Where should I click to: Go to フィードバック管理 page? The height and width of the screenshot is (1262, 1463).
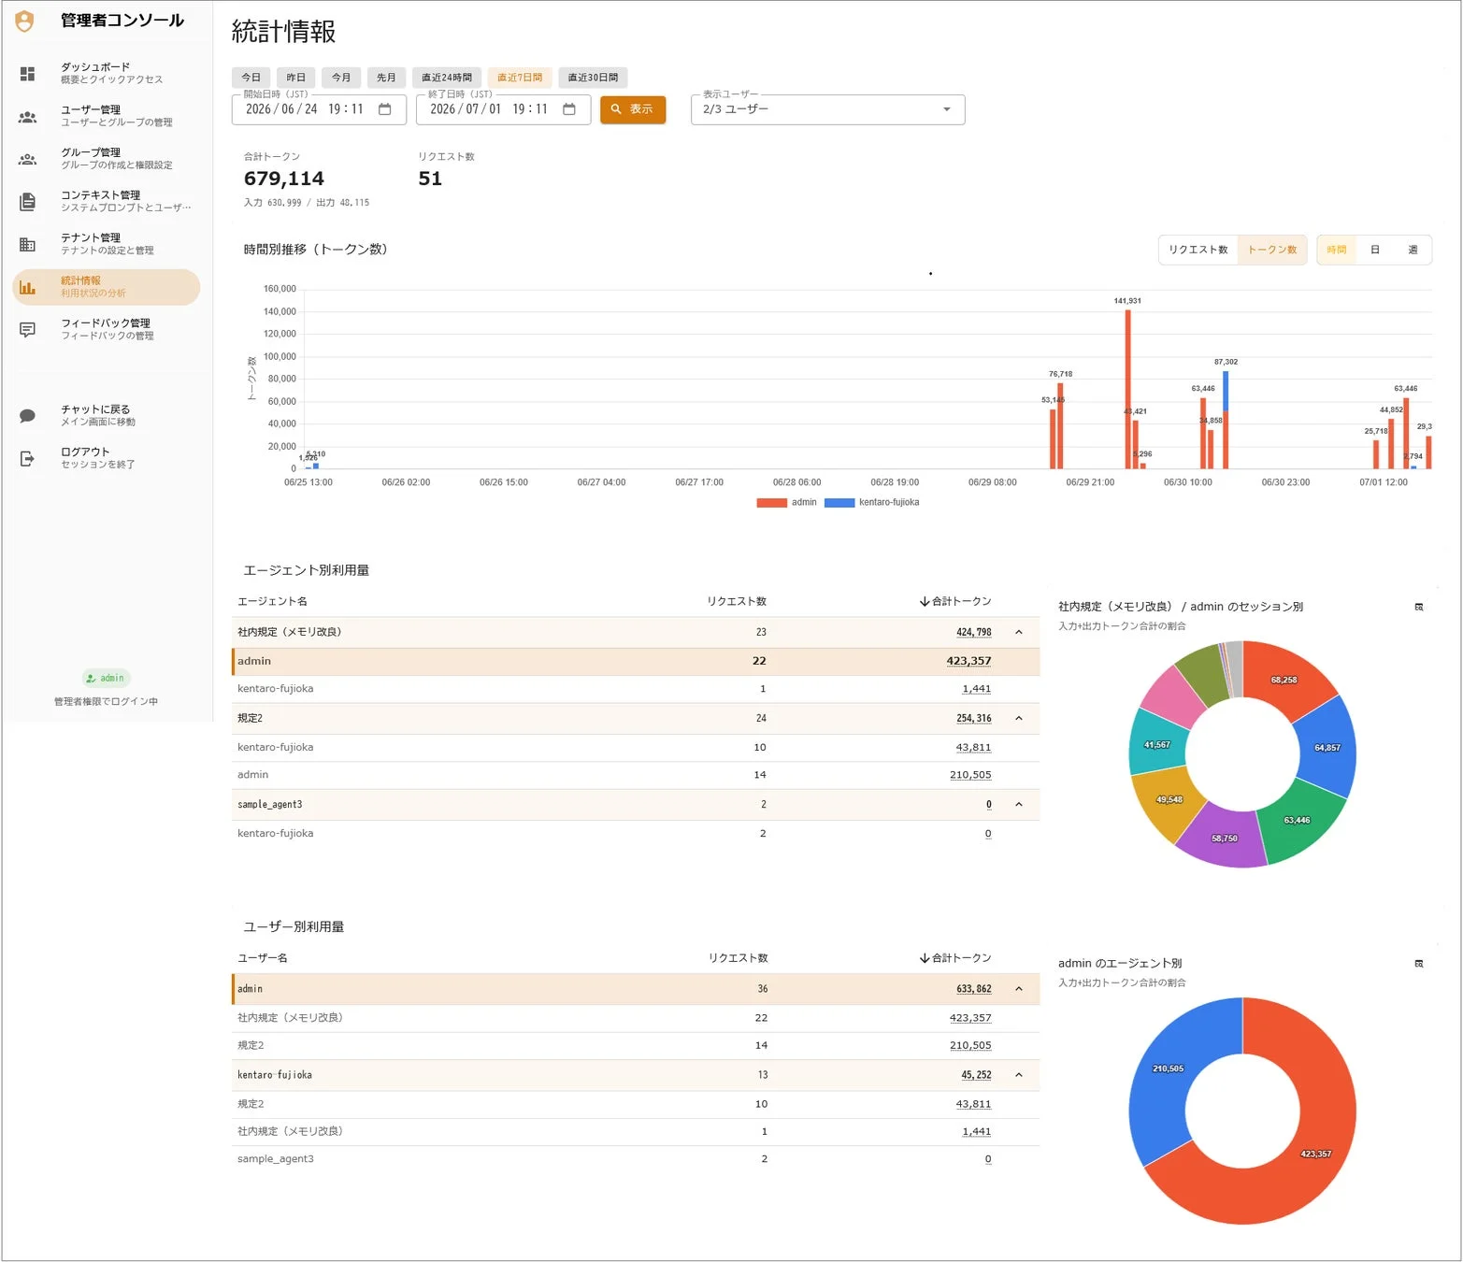107,329
